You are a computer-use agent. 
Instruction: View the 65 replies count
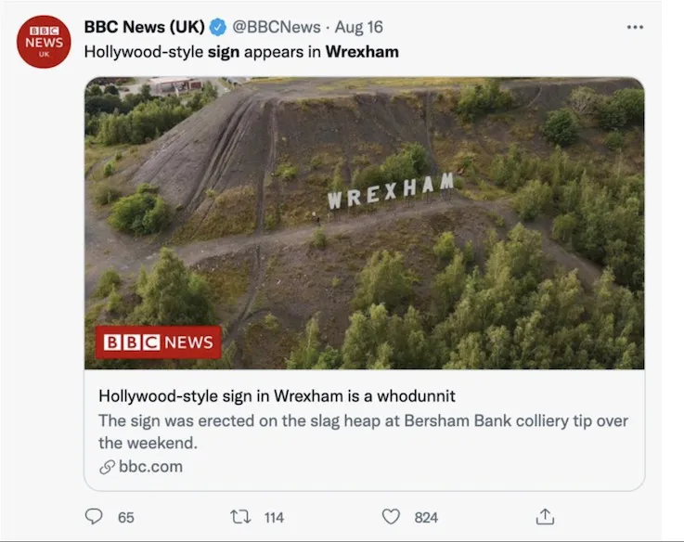pos(126,518)
